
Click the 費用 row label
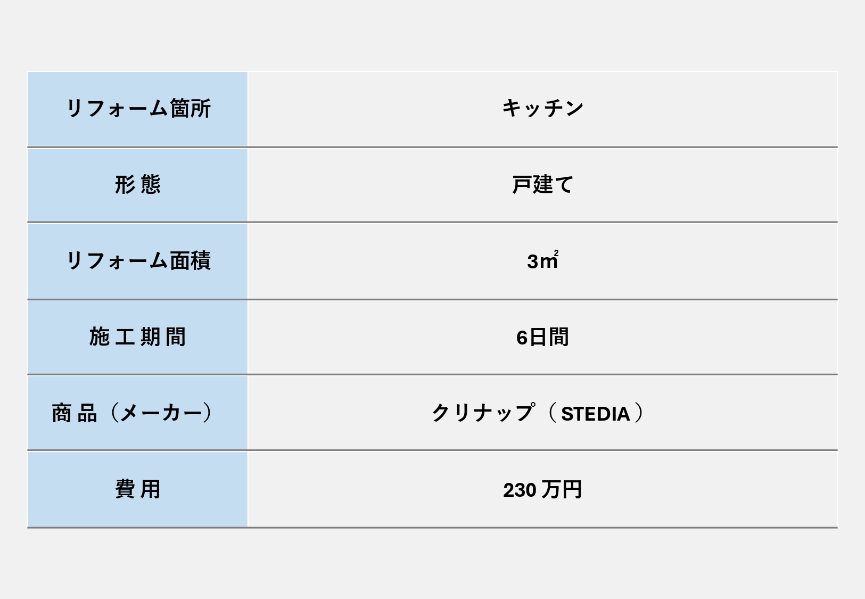(x=138, y=489)
